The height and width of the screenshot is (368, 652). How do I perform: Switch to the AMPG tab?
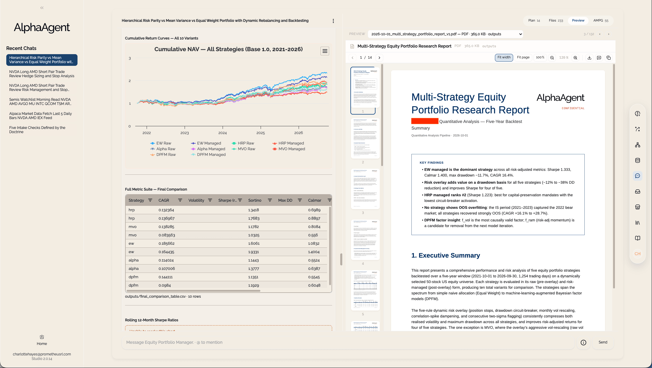pyautogui.click(x=601, y=21)
